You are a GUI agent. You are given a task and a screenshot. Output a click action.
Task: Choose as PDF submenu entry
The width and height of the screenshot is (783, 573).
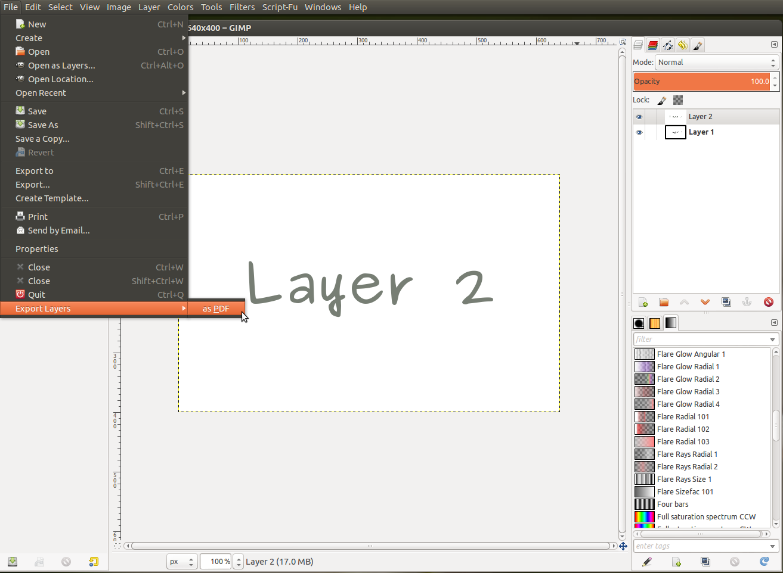tap(216, 309)
